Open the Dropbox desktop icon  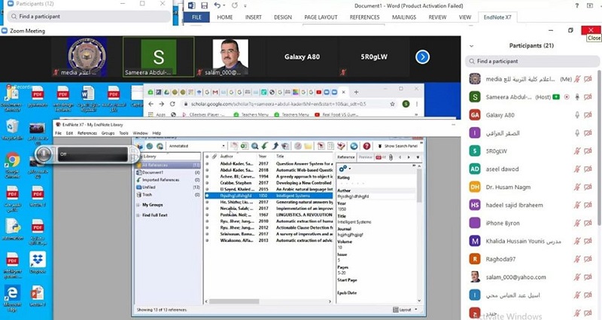37,264
